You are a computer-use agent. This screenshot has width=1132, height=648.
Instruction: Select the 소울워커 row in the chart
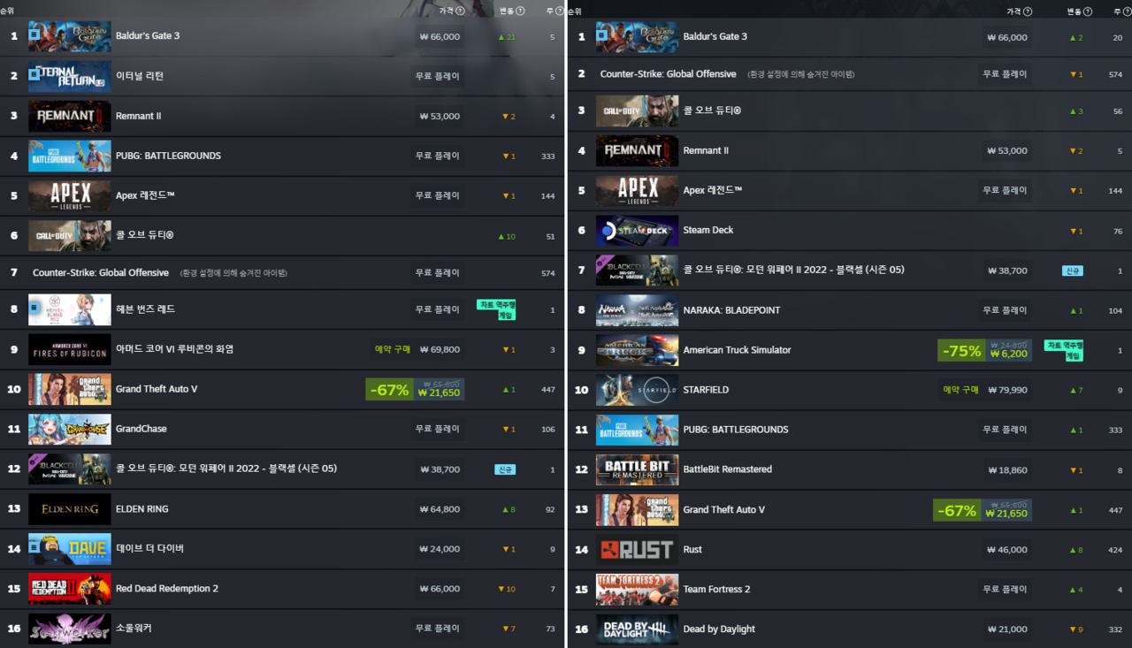[x=265, y=629]
